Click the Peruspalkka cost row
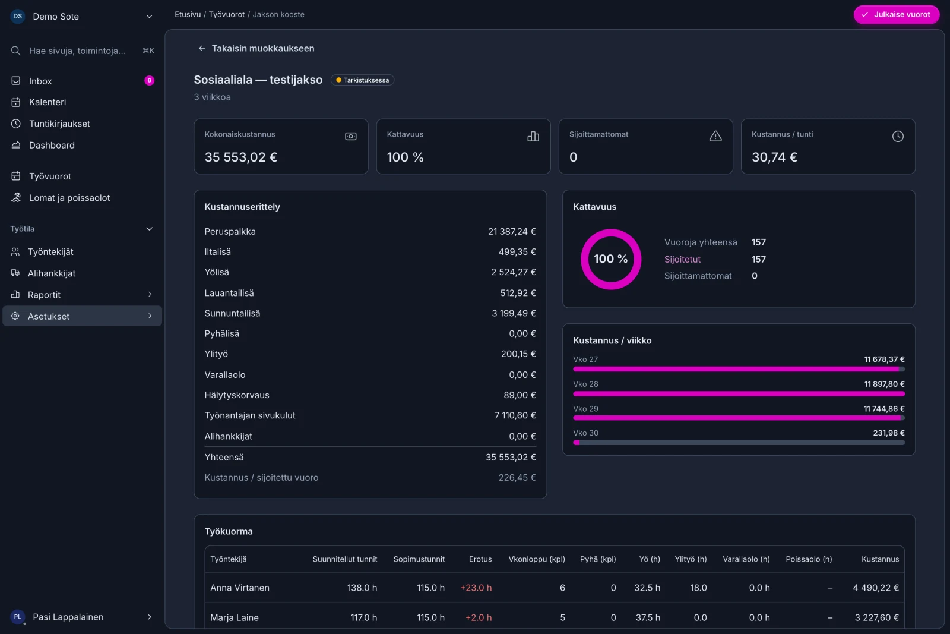 [x=370, y=232]
